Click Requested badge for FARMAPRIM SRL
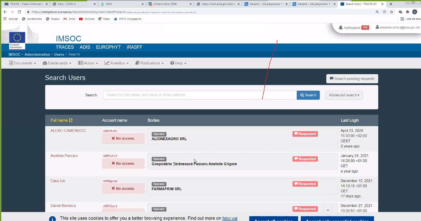Screen dimensions: 421x221 point(305,184)
